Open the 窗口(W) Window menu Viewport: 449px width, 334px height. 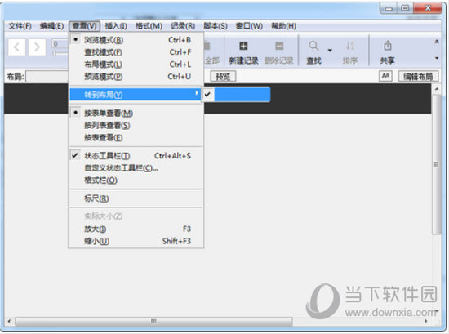click(249, 26)
